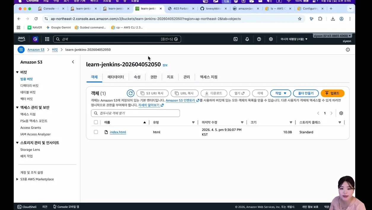Collapse the 버킷 section
The image size is (372, 210).
click(17, 72)
